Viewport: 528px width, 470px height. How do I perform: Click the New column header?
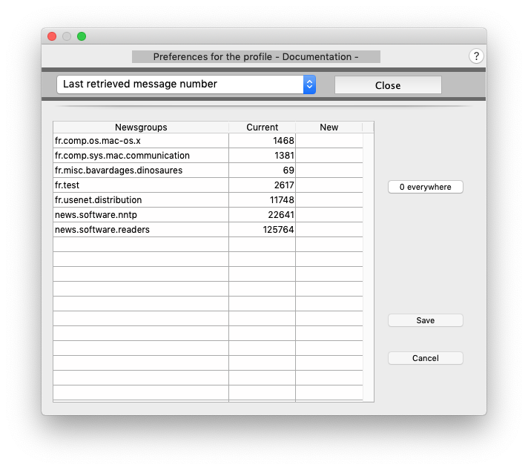click(x=329, y=128)
